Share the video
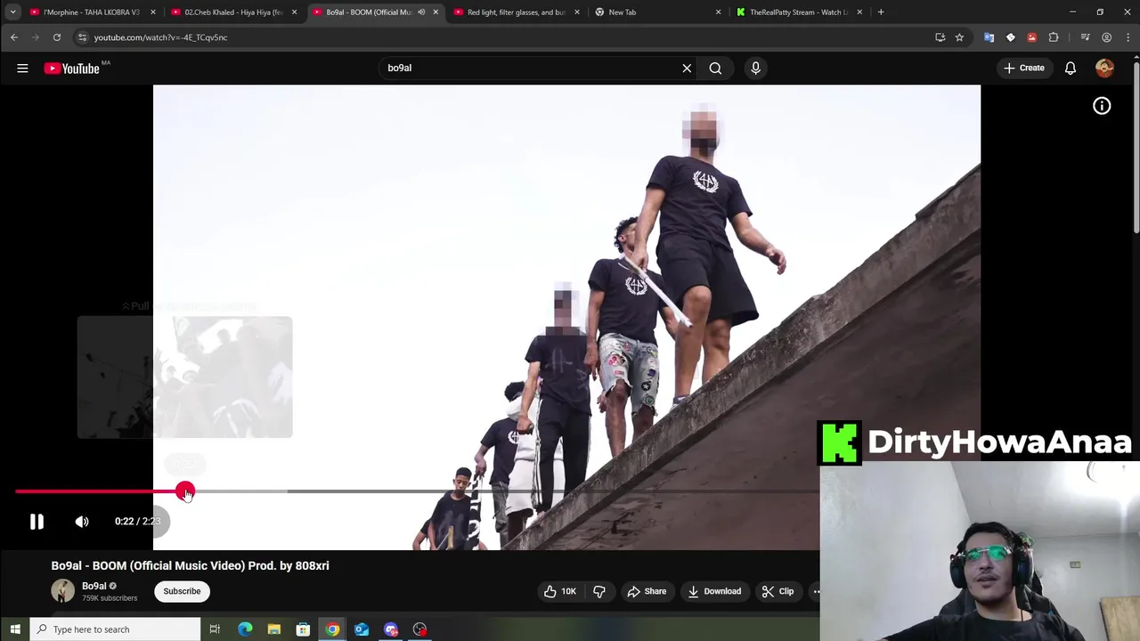Image resolution: width=1140 pixels, height=641 pixels. (x=647, y=591)
